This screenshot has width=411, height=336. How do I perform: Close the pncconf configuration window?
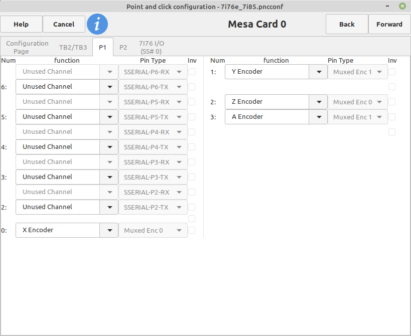pyautogui.click(x=402, y=6)
